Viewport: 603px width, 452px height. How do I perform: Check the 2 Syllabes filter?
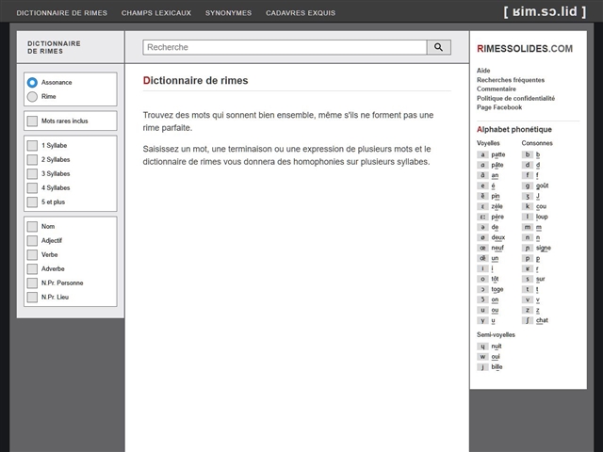pyautogui.click(x=32, y=159)
